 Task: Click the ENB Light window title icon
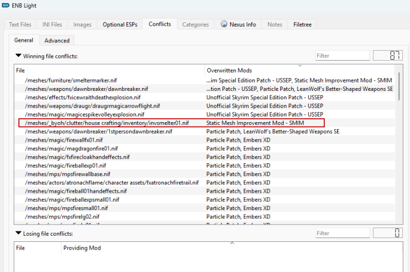pyautogui.click(x=6, y=5)
